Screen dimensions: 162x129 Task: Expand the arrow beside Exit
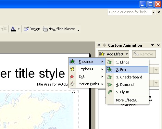(x=102, y=76)
